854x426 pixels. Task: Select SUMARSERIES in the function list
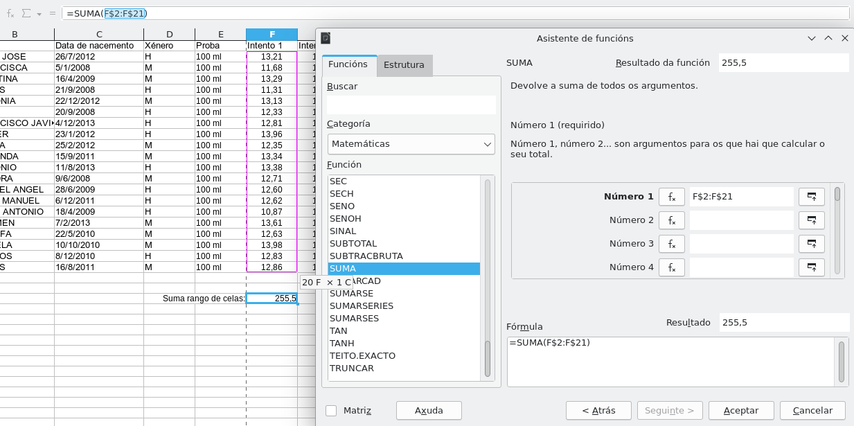pos(404,306)
